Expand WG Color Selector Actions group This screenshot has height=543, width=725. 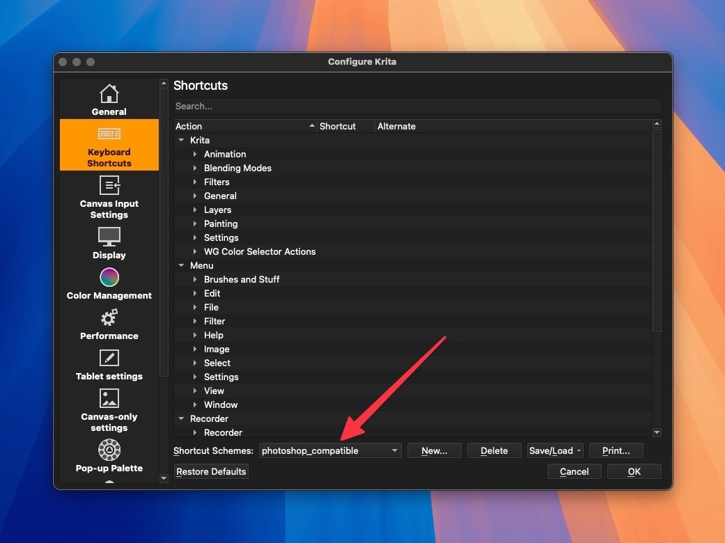tap(195, 251)
